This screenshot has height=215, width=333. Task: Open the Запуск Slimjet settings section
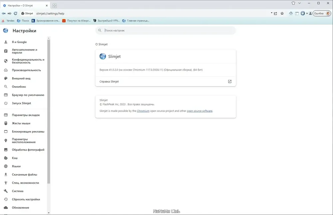click(x=24, y=103)
